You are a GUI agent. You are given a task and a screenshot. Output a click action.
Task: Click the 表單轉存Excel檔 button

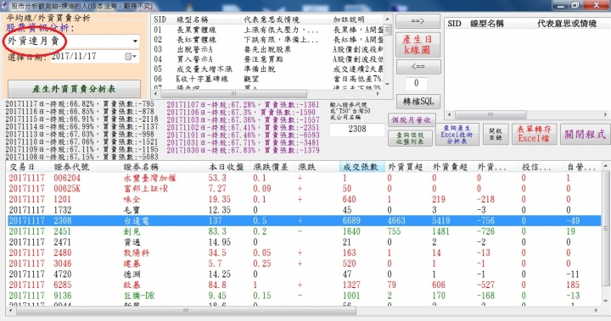point(534,134)
